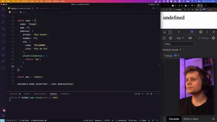Clear the console output
The height and width of the screenshot is (122, 217).
(171, 38)
